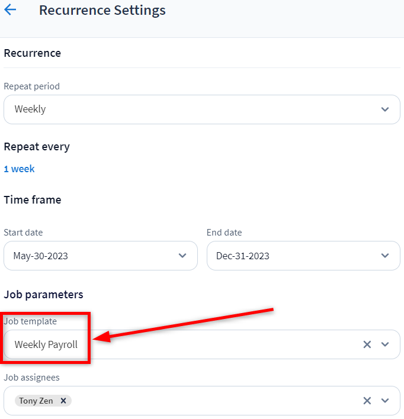Click the Weekly Payroll template text
The width and height of the screenshot is (404, 419).
(46, 344)
